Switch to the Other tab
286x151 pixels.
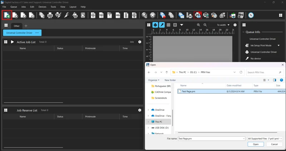tap(16, 26)
